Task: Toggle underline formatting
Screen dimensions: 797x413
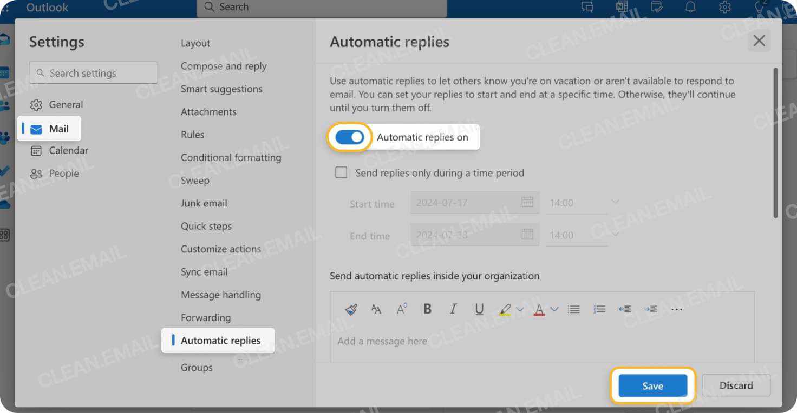Action: click(479, 309)
